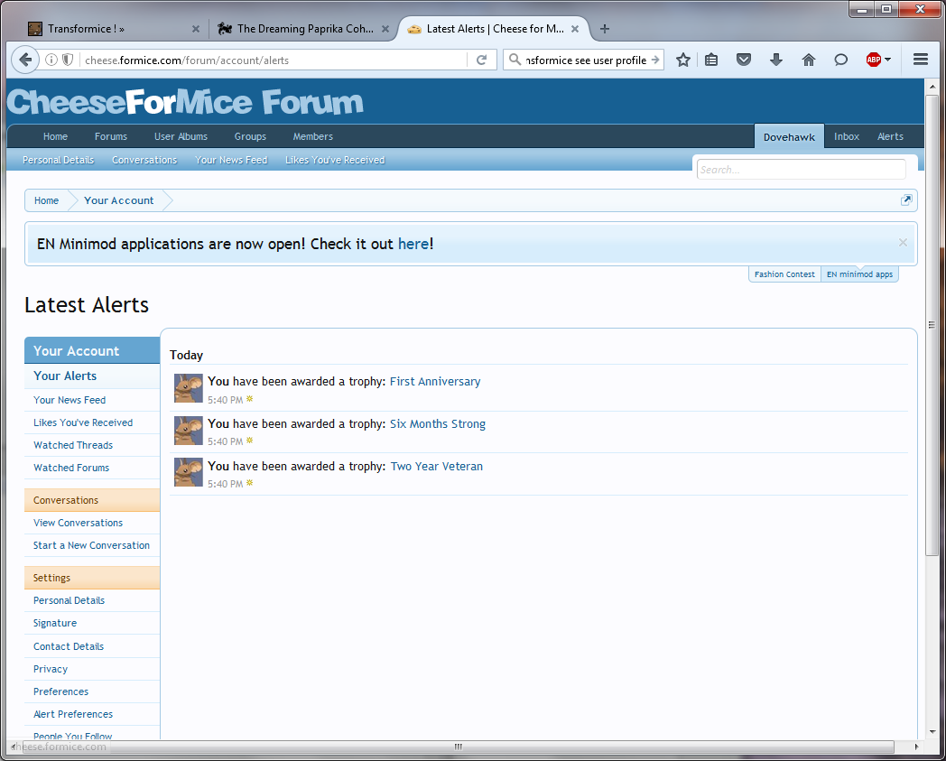Close the Dreaming Paprika tab

[385, 29]
